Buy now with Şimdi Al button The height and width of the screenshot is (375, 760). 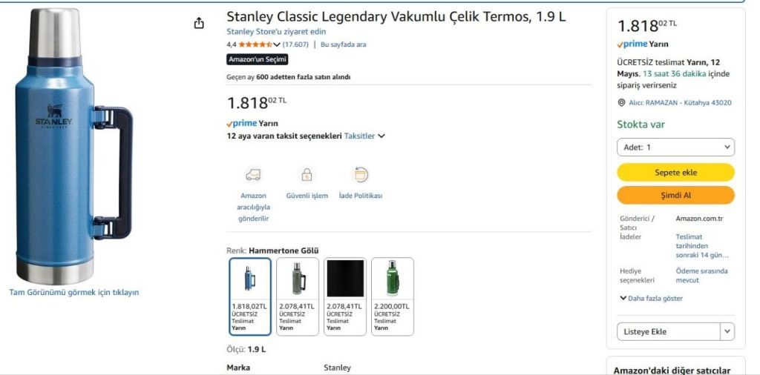(x=675, y=196)
